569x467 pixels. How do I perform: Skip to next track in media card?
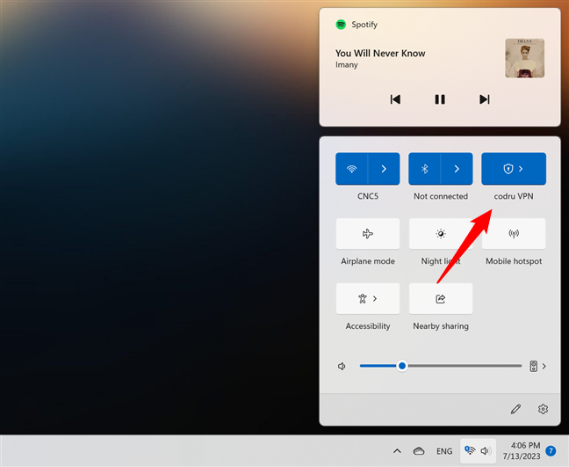(485, 99)
